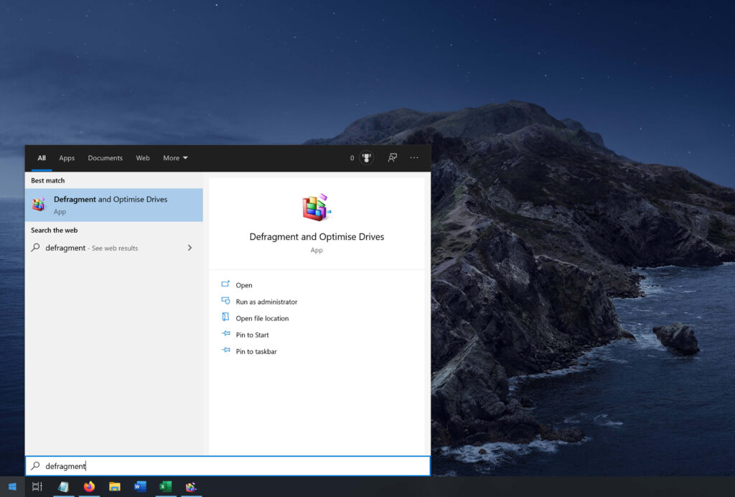Screen dimensions: 735x497
Task: Open Microsoft Word from the taskbar
Action: [140, 487]
